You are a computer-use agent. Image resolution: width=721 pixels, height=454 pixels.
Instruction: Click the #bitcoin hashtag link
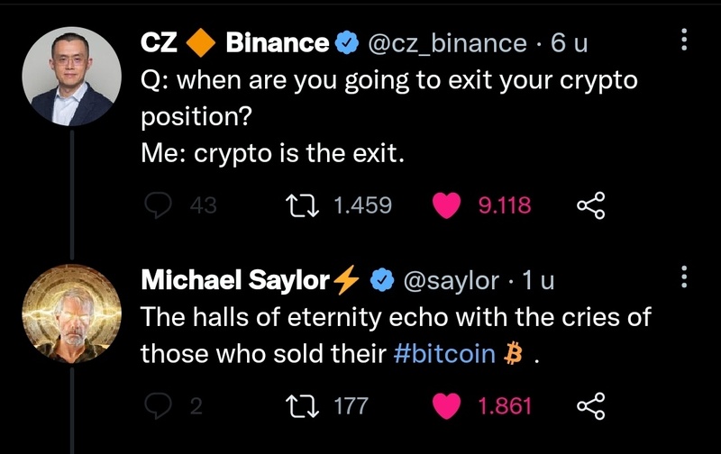(445, 353)
